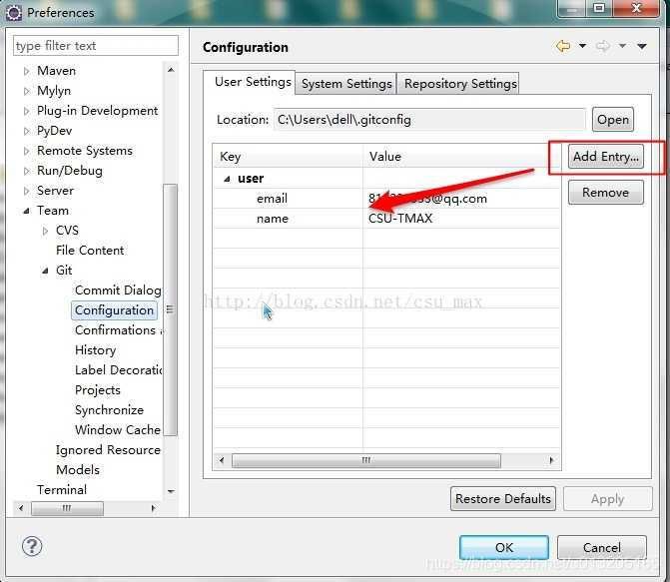Expand the PyDev tree node
670x582 pixels.
pos(27,131)
